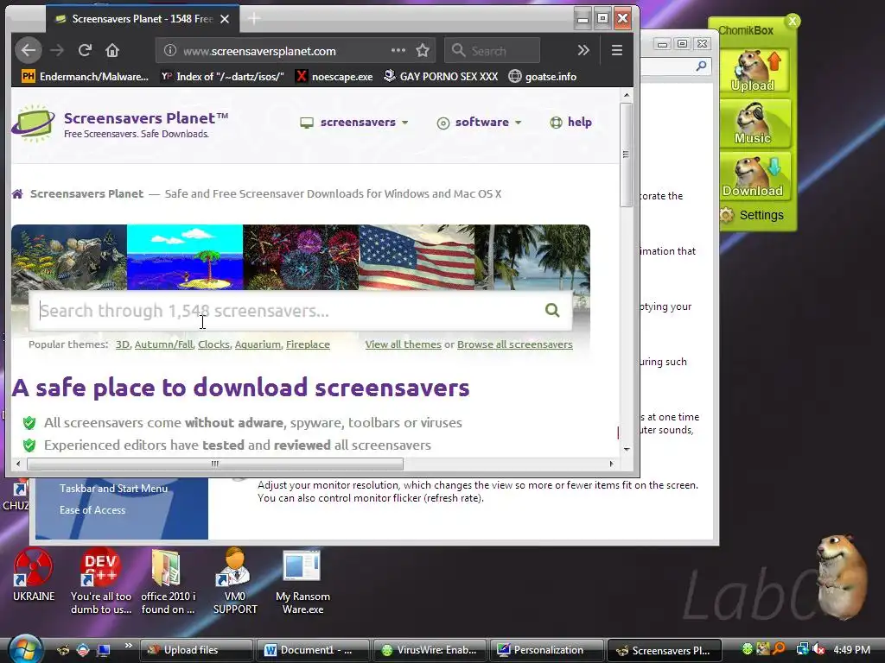This screenshot has width=885, height=663.
Task: Switch to Upload files taskbar button
Action: pyautogui.click(x=196, y=650)
